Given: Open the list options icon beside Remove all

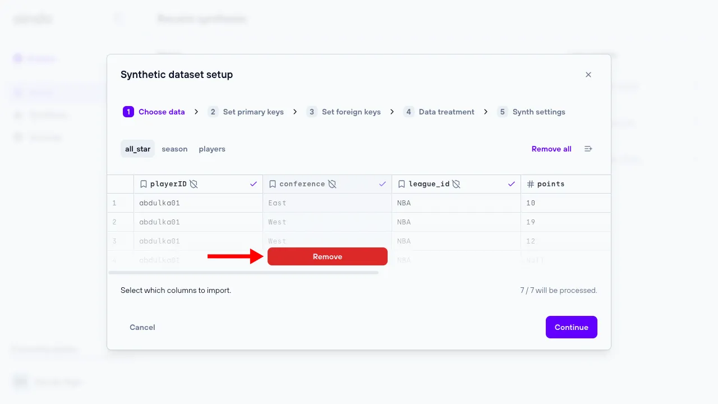Looking at the screenshot, I should (588, 149).
